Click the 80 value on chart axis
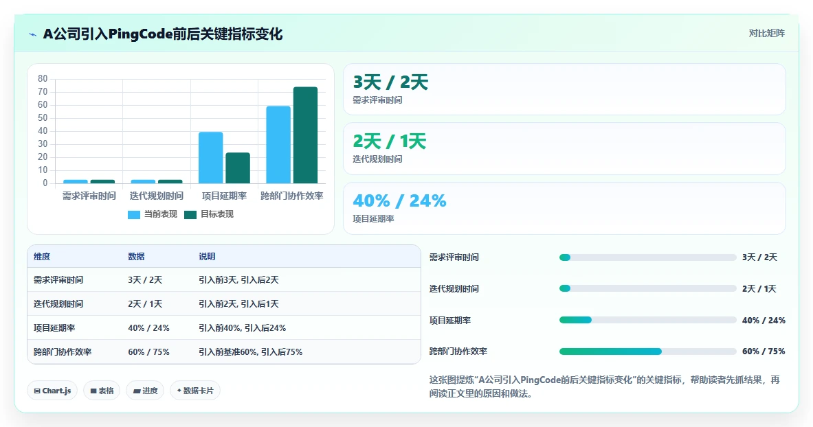The width and height of the screenshot is (813, 427). 43,79
